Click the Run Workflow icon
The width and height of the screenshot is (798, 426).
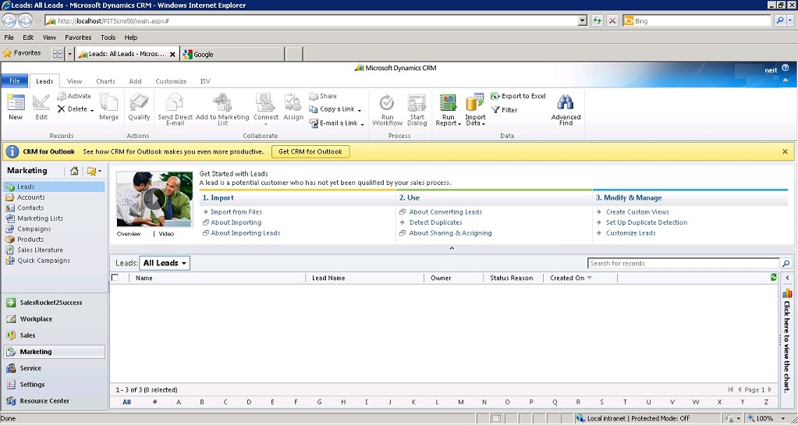(387, 109)
